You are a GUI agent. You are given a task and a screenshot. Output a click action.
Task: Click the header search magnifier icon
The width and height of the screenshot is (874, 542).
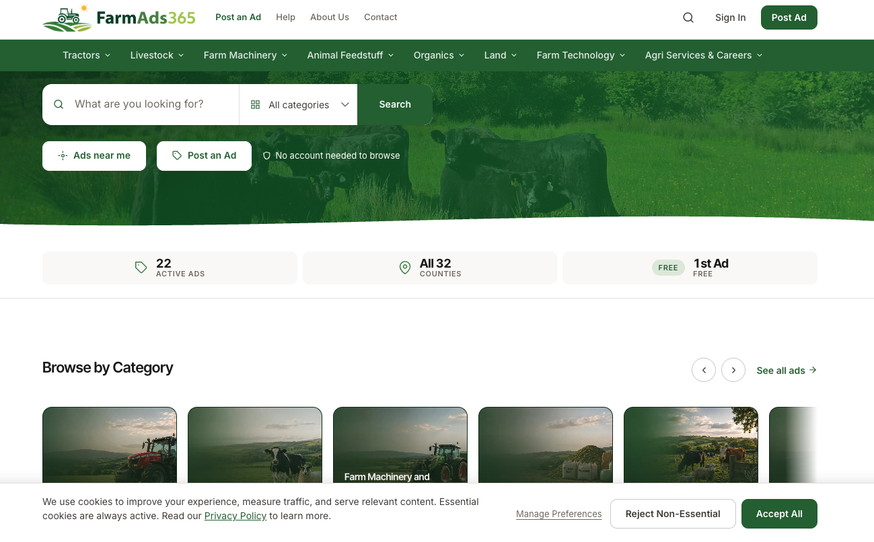coord(688,17)
